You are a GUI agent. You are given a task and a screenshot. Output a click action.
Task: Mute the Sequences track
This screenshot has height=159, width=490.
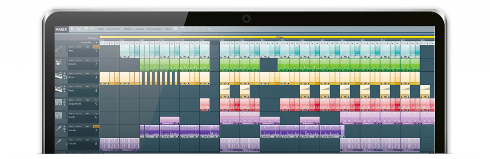78,100
